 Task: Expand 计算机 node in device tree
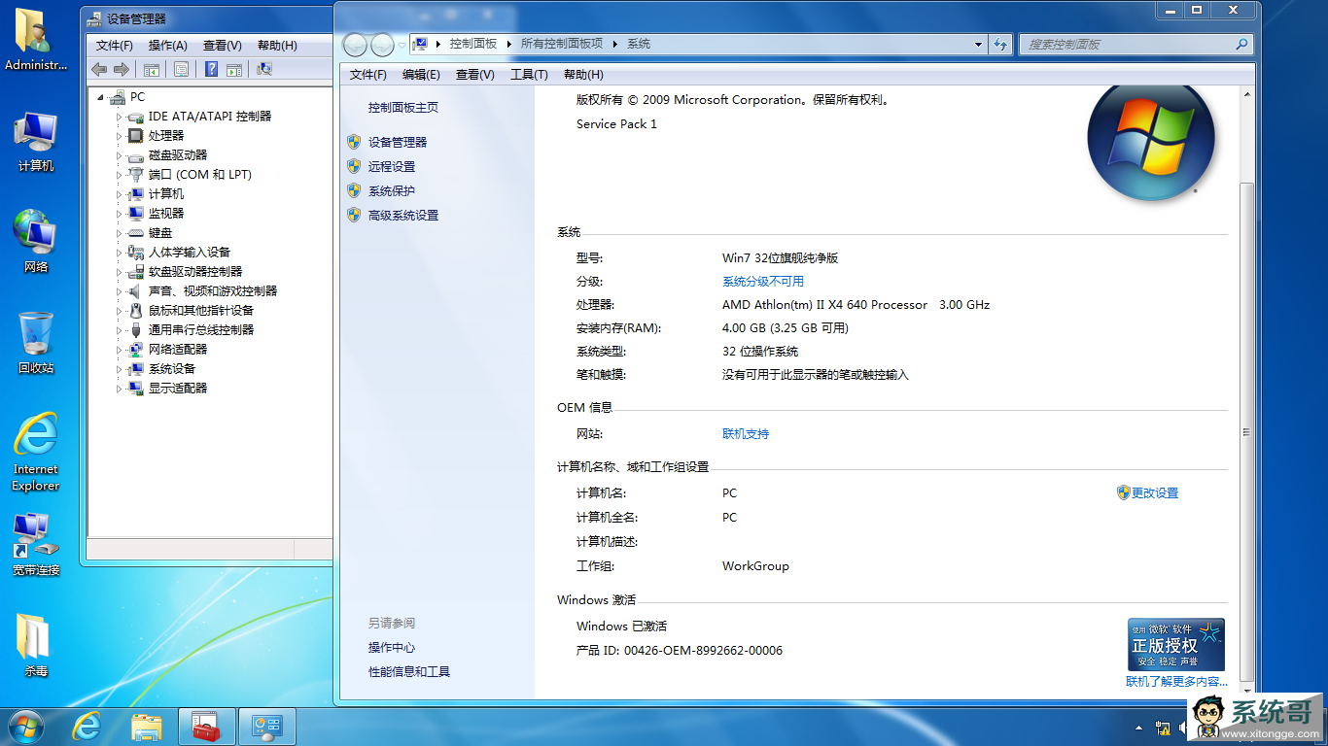pos(120,194)
